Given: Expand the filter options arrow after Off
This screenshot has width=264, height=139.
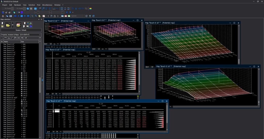Looking at the screenshot, I should point(40,38).
